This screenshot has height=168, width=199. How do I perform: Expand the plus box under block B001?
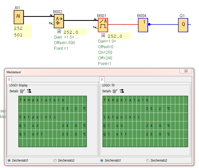click(103, 35)
